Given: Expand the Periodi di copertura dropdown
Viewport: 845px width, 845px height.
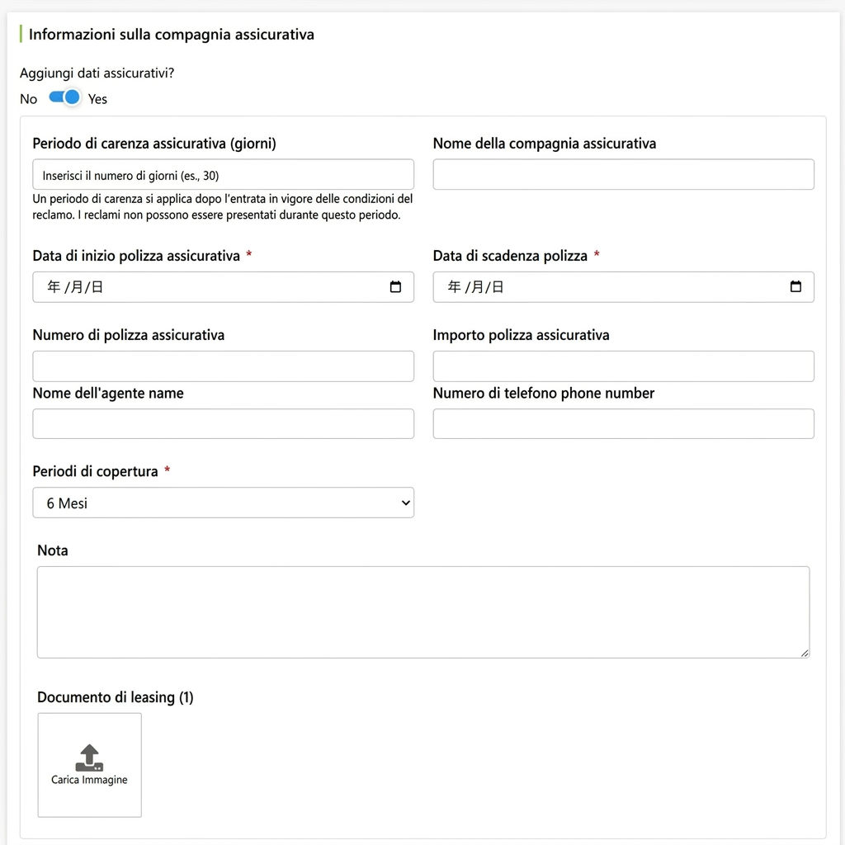Looking at the screenshot, I should [x=223, y=503].
